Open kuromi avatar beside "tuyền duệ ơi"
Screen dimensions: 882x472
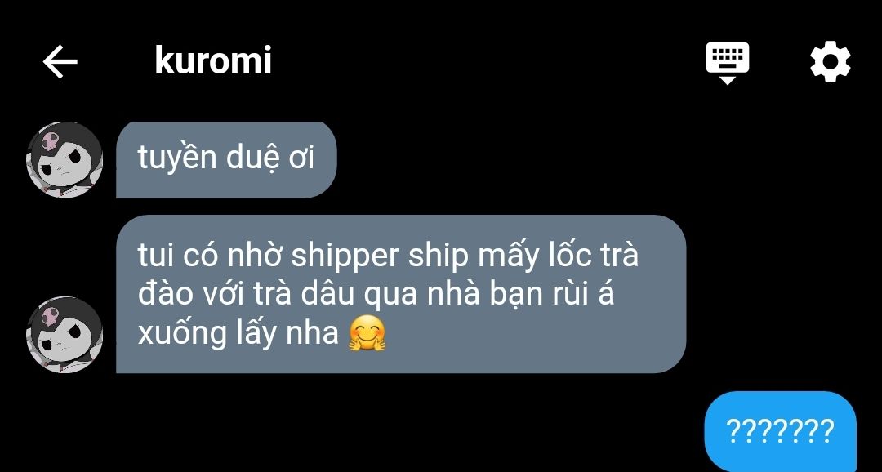coord(65,160)
